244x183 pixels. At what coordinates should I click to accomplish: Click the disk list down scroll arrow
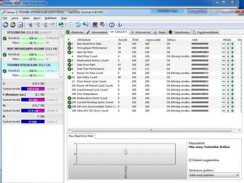61,77
